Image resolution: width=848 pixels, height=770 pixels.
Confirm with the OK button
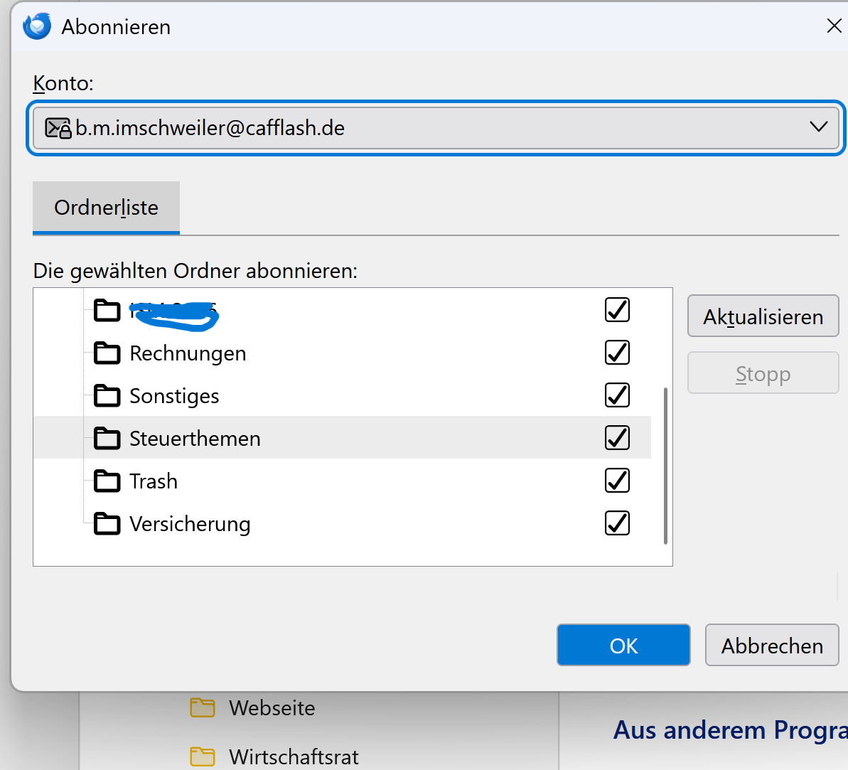coord(623,646)
